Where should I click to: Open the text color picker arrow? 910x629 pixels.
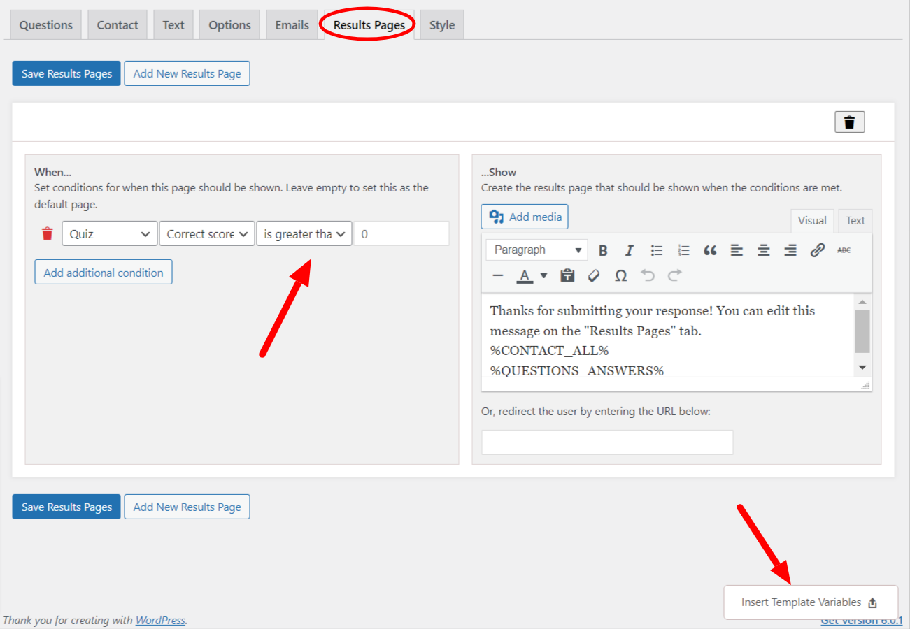tap(543, 275)
